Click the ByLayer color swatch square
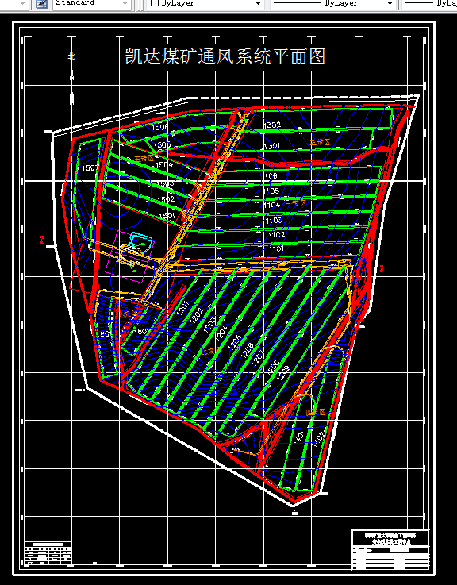This screenshot has width=457, height=585. (155, 3)
